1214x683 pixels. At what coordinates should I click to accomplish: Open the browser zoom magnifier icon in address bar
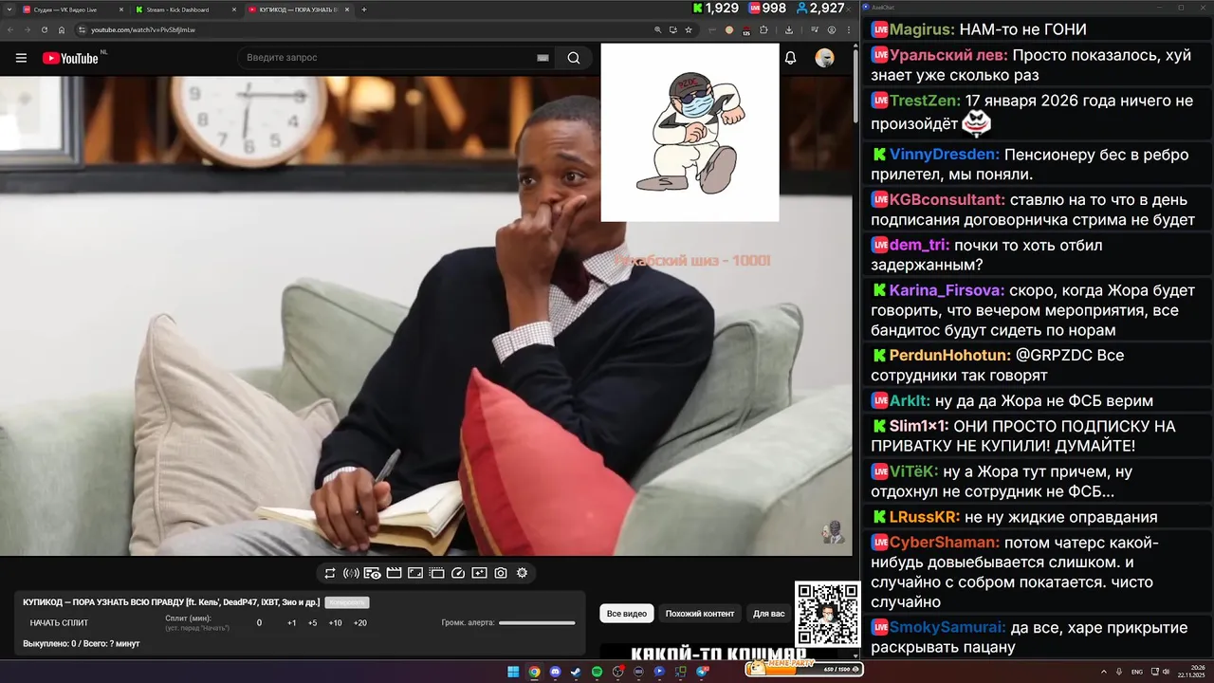(x=658, y=29)
